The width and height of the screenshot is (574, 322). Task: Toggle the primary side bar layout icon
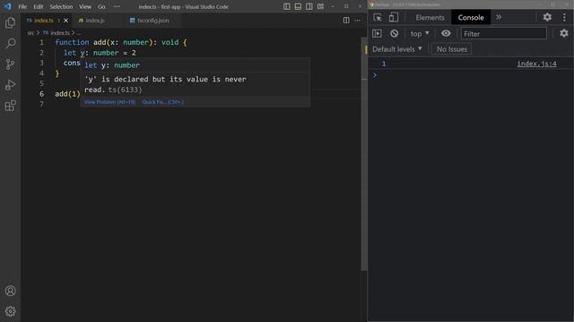click(287, 6)
